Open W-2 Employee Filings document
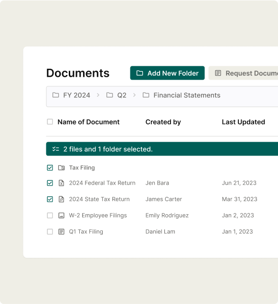 (98, 215)
